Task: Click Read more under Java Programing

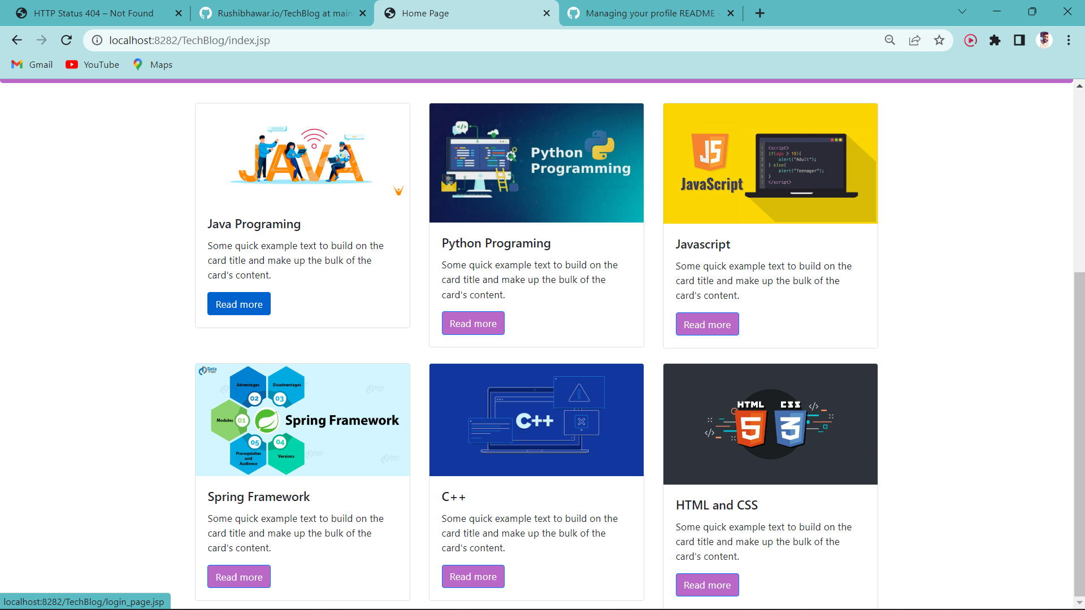Action: coord(238,303)
